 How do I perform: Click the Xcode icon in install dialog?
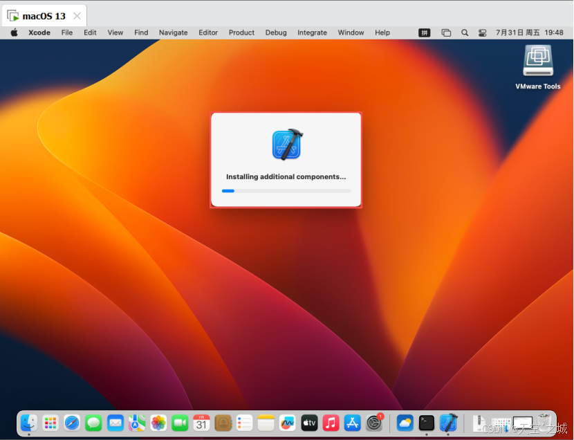[x=287, y=145]
